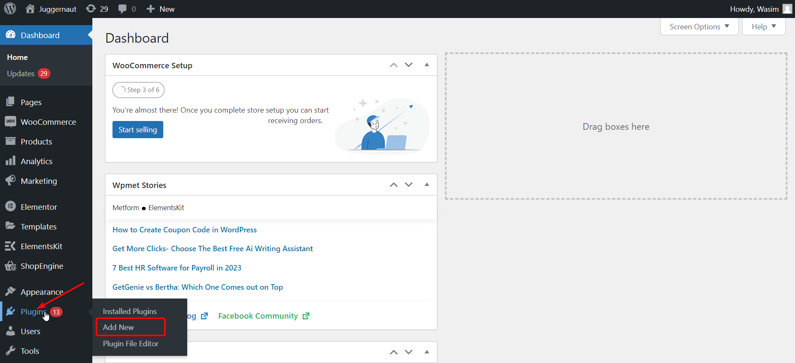
Task: Open 7 Best HR Software for Payroll link
Action: 177,268
